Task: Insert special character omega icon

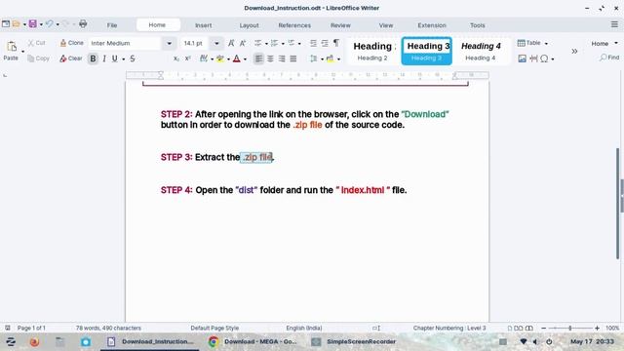Action: coord(544,58)
